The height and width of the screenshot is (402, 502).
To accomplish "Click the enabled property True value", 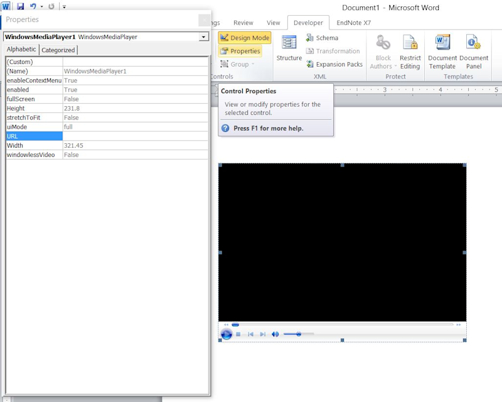I will [x=136, y=90].
